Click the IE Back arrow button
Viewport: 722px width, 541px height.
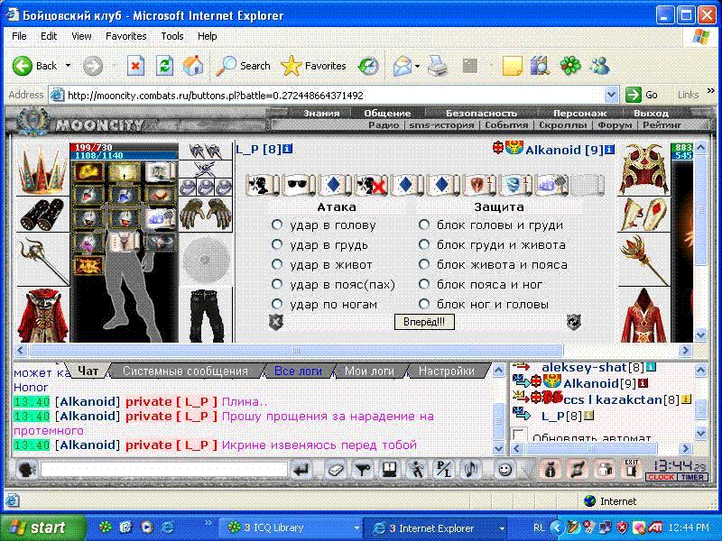22,66
